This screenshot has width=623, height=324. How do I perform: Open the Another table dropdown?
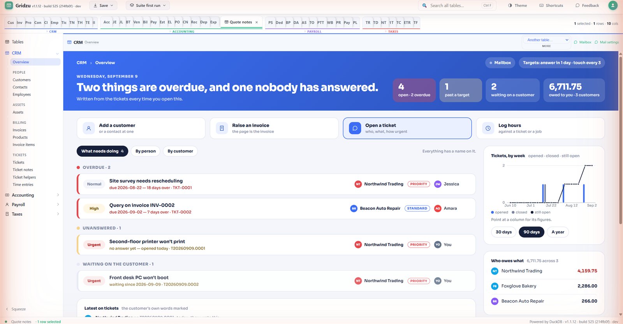pyautogui.click(x=547, y=40)
